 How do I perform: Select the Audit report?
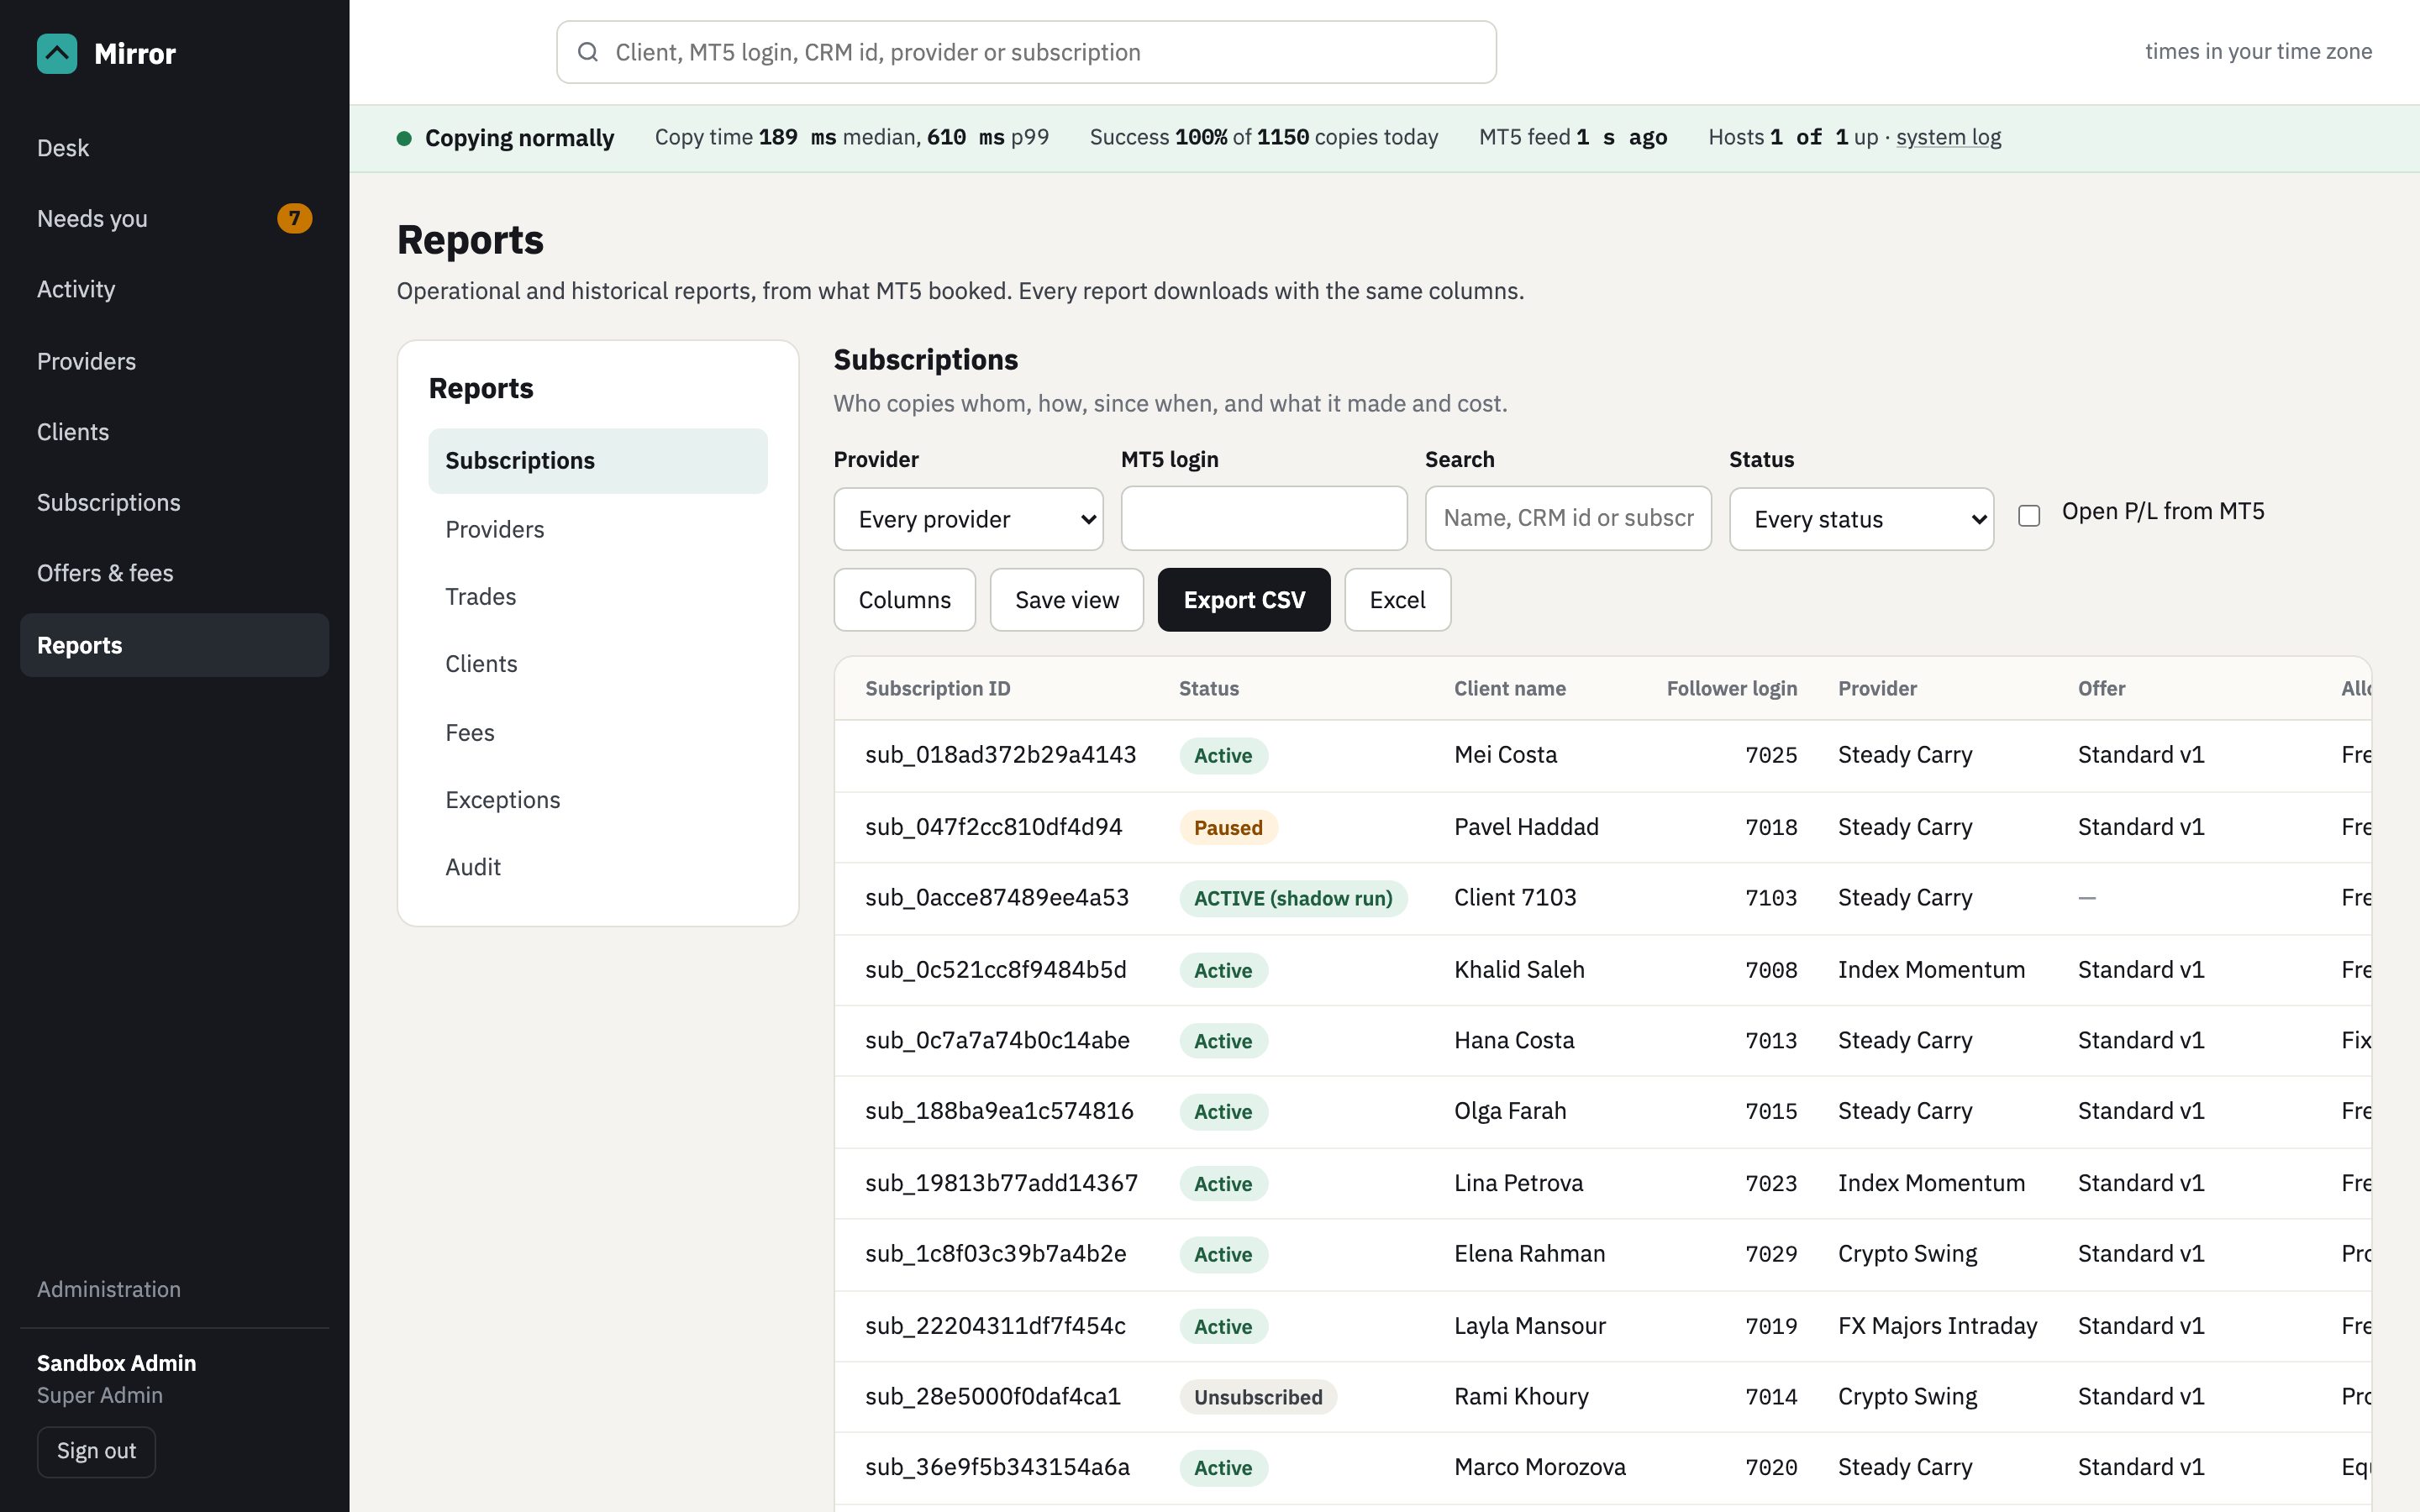597,867
